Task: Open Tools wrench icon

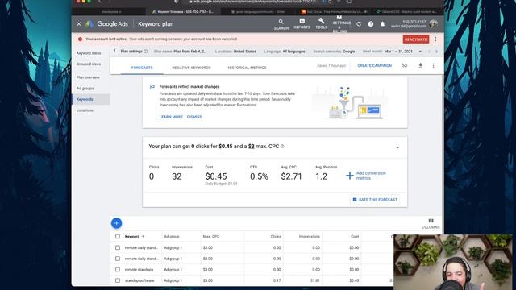Action: pyautogui.click(x=321, y=24)
